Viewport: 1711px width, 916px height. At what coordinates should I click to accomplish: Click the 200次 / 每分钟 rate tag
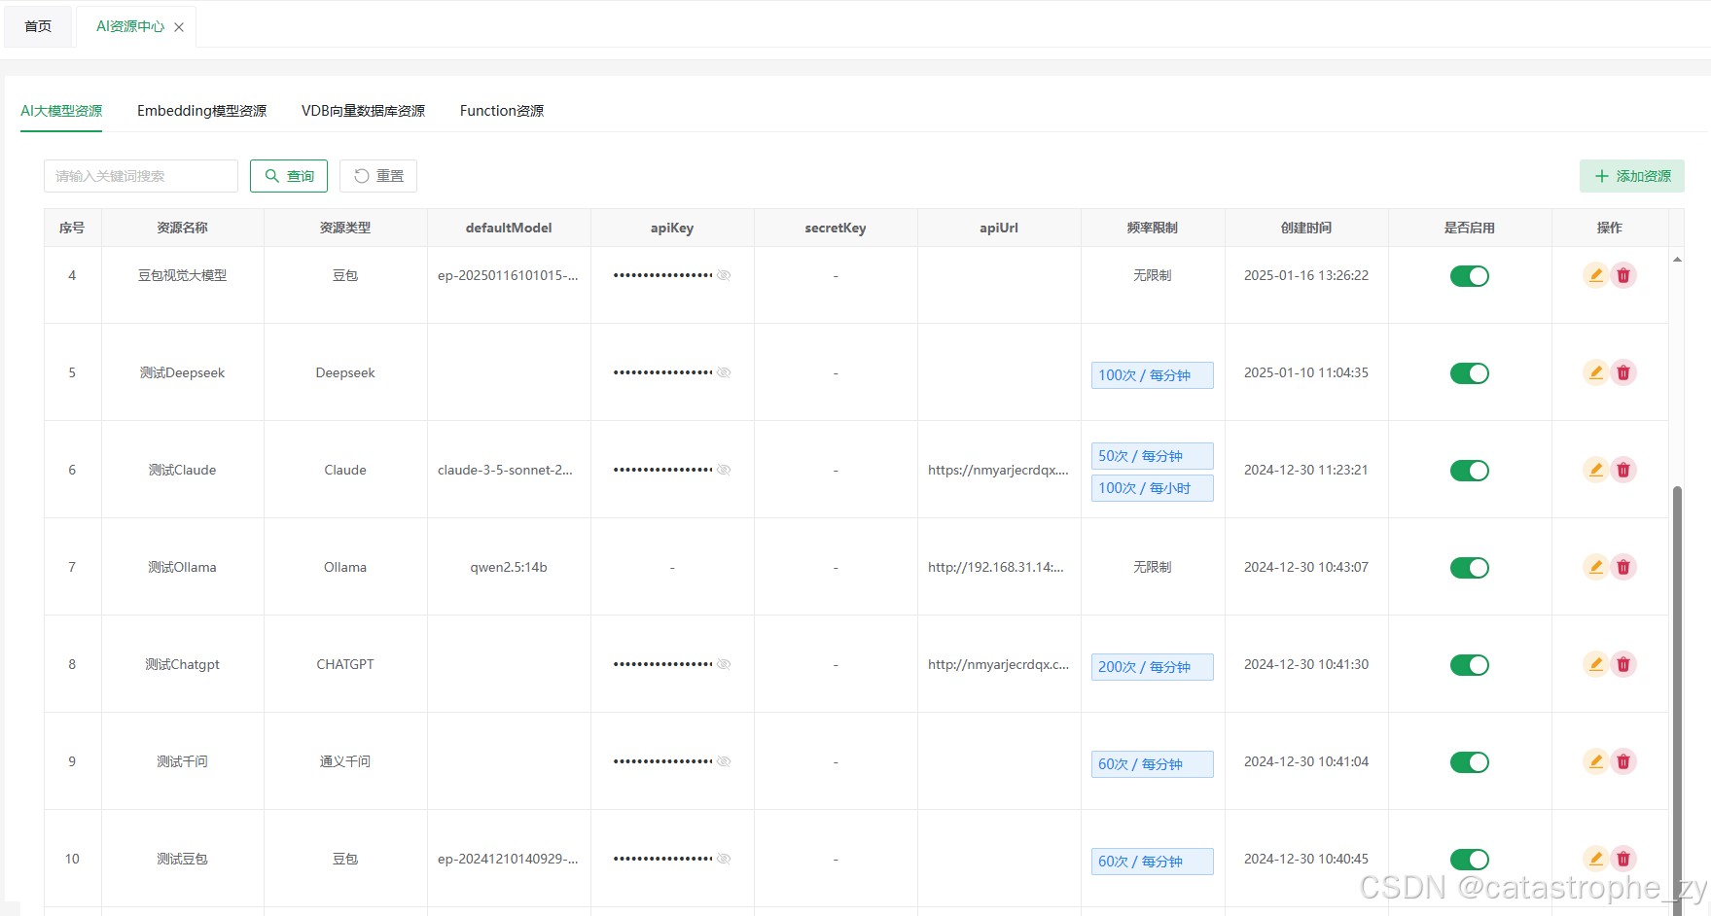1152,667
